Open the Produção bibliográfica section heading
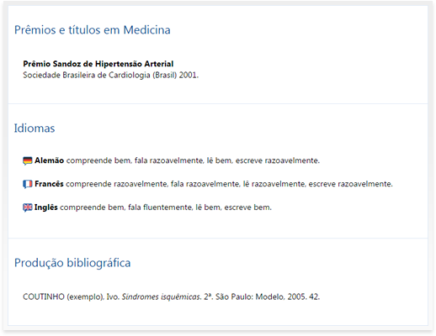The width and height of the screenshot is (436, 336). [x=72, y=263]
